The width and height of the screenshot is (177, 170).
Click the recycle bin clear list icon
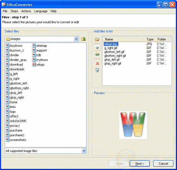[x=97, y=70]
